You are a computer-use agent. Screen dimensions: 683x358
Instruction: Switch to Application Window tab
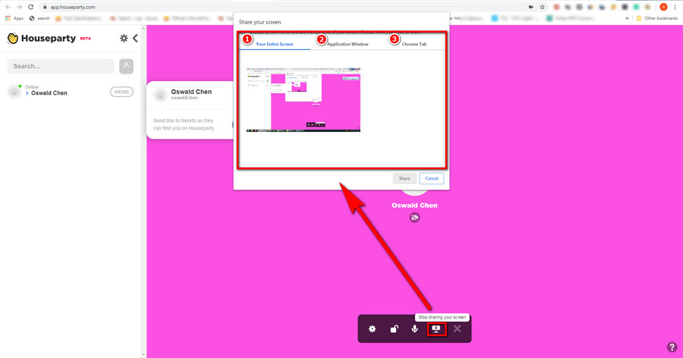tap(348, 44)
